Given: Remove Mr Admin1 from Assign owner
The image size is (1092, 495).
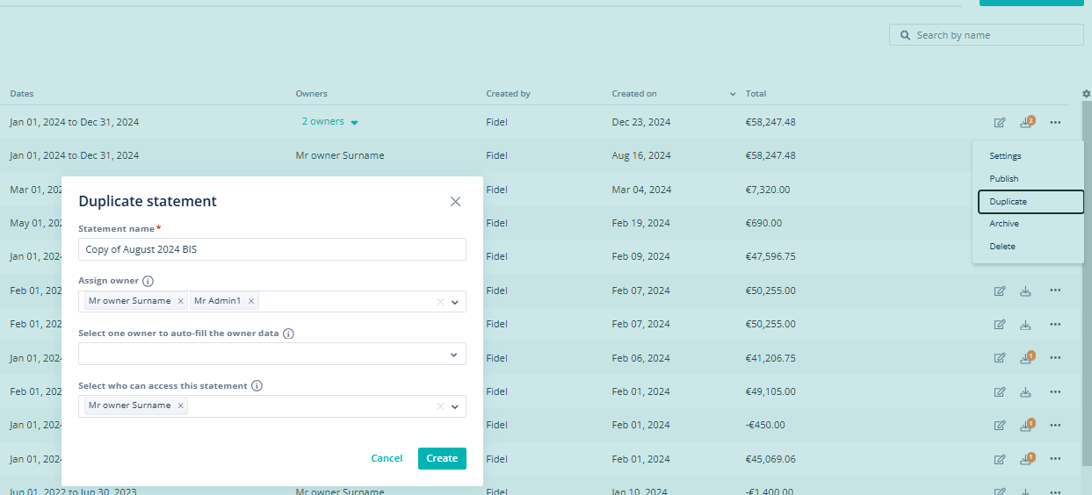Looking at the screenshot, I should 251,301.
